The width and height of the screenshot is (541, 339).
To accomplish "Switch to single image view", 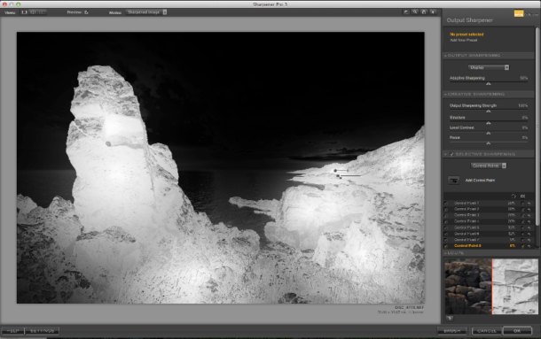I will [x=25, y=12].
